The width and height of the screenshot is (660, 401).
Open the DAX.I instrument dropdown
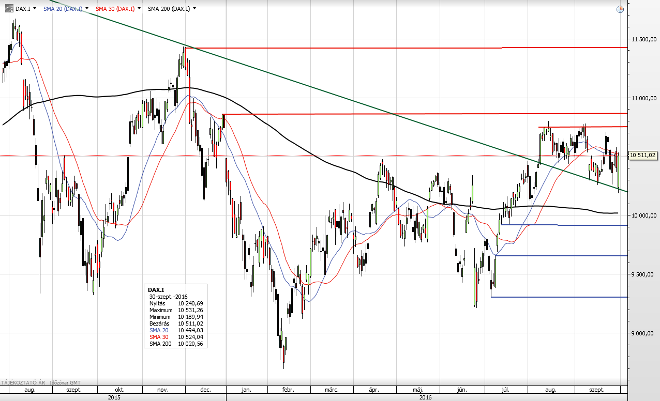click(x=34, y=9)
